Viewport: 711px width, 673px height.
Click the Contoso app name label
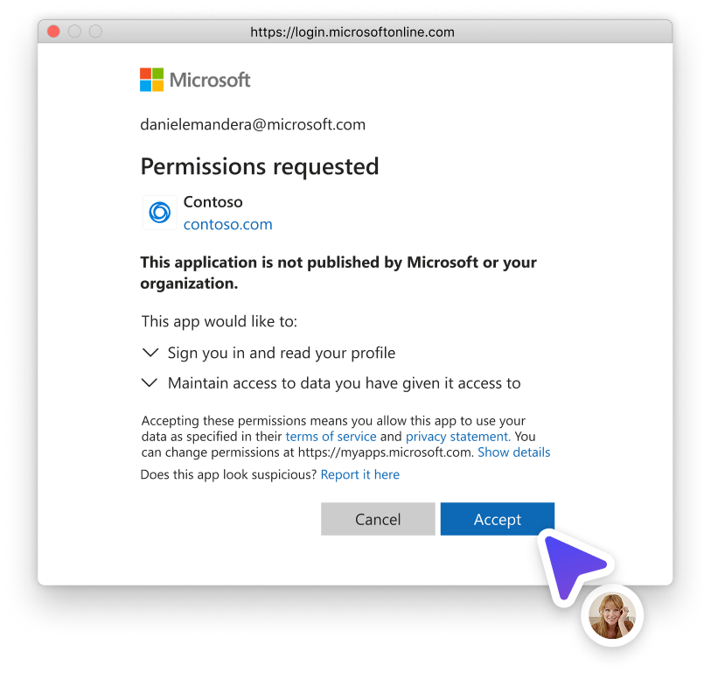click(213, 202)
